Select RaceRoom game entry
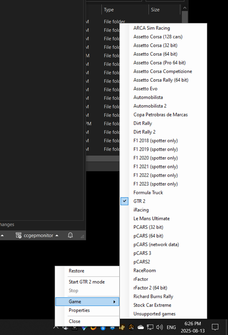Image resolution: width=228 pixels, height=335 pixels. (x=163, y=270)
